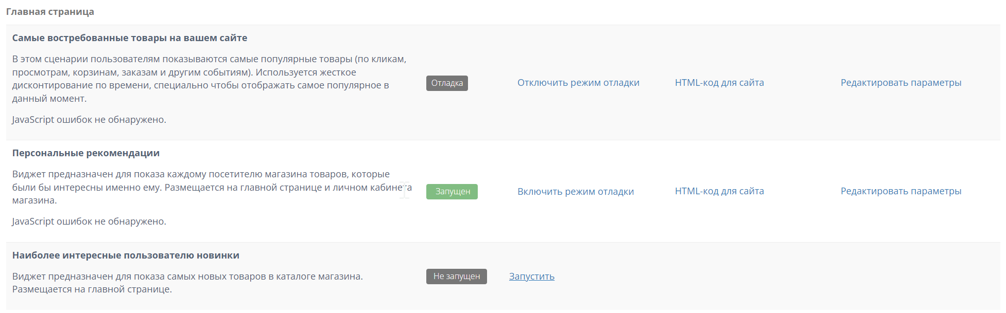
Task: Кликнуть описание виджета новинок
Action: click(x=188, y=282)
